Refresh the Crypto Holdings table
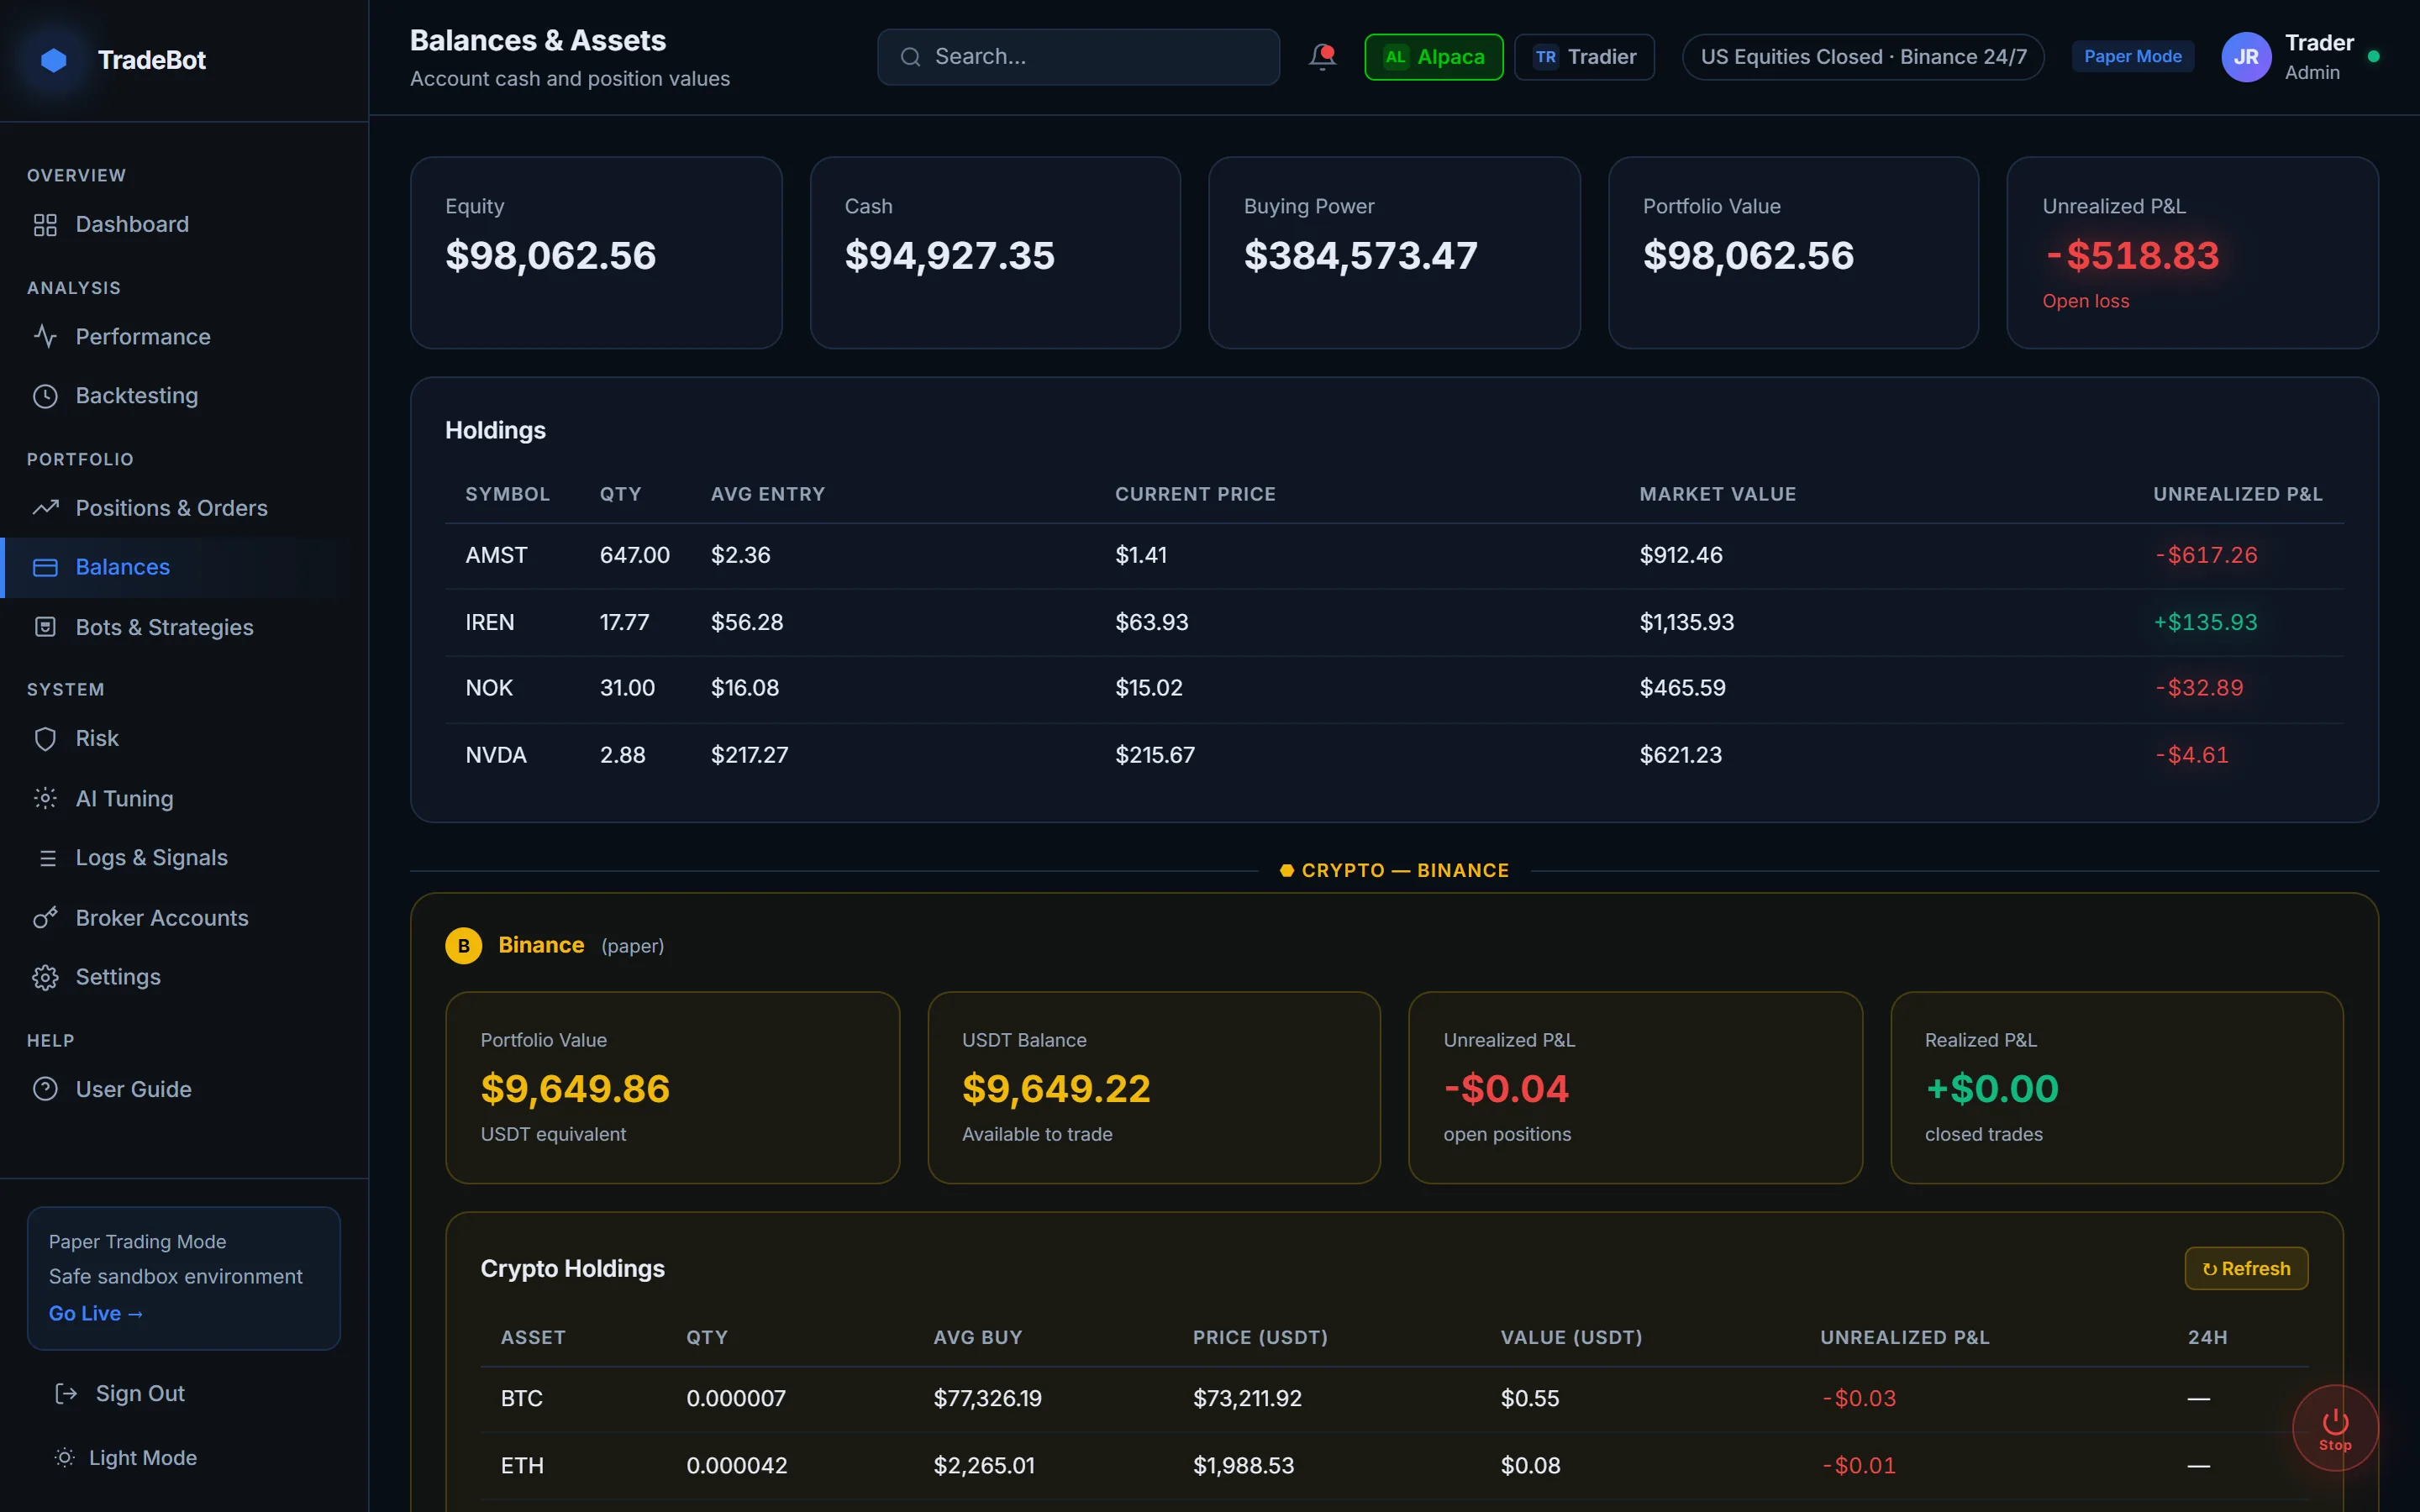 [2246, 1268]
